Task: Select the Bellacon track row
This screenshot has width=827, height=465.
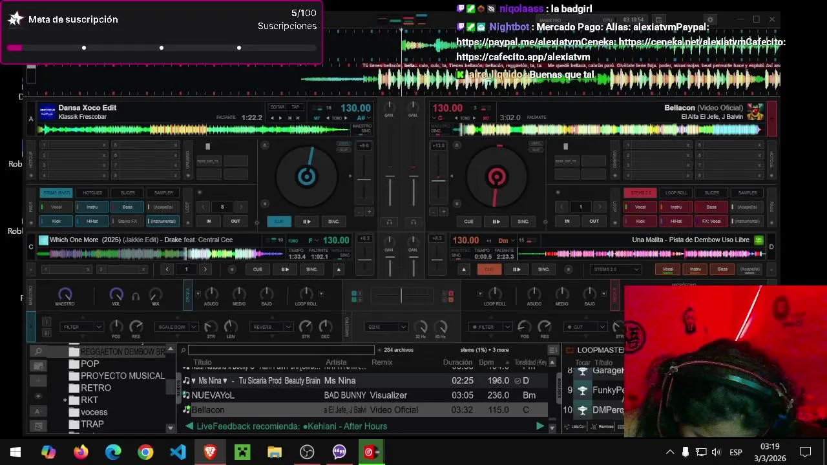Action: click(365, 409)
